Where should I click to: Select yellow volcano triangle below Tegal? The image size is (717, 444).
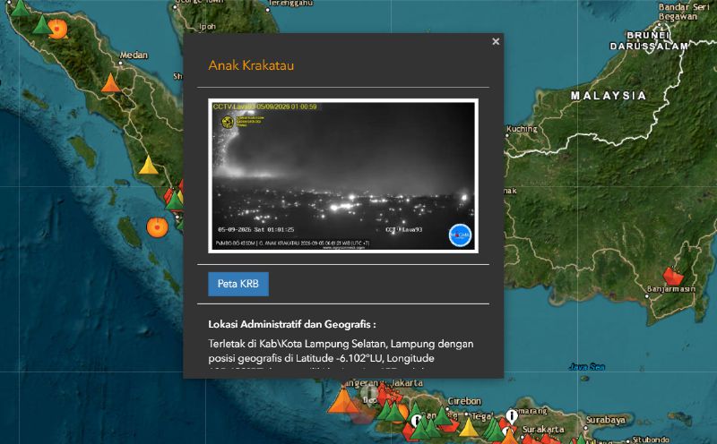tap(469, 427)
